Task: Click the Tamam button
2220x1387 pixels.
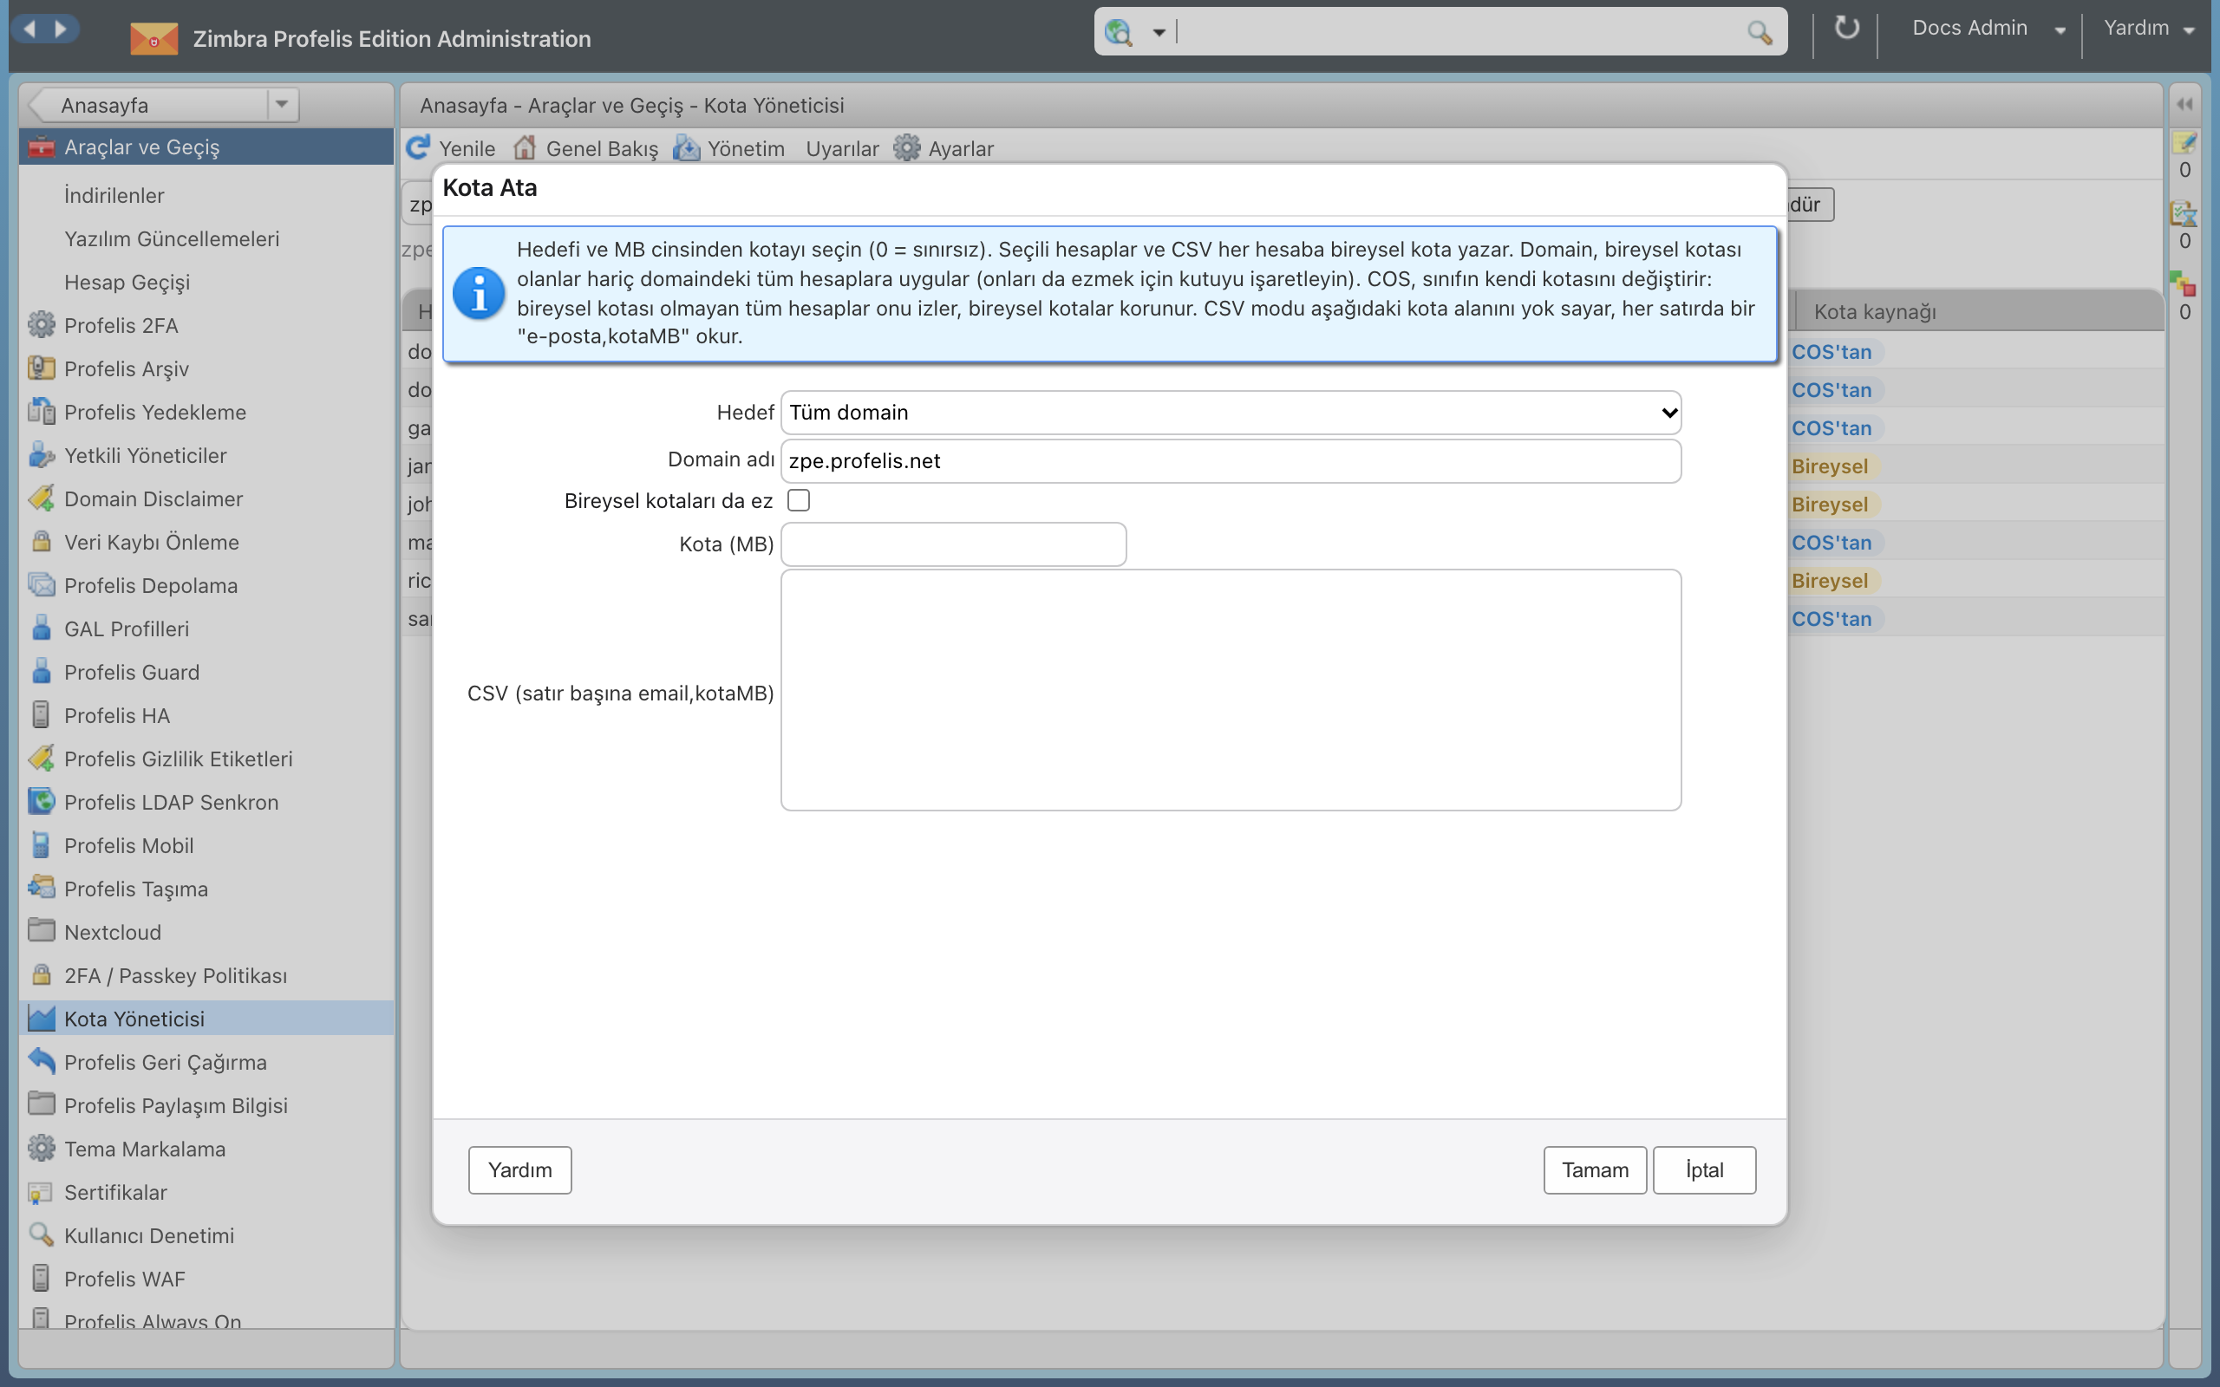Action: [x=1595, y=1169]
